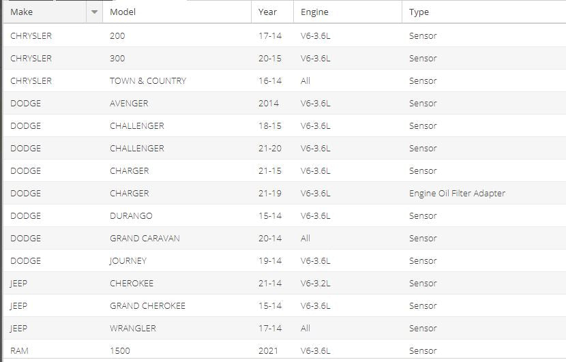The height and width of the screenshot is (362, 566).
Task: Click the Year column header
Action: pos(273,12)
